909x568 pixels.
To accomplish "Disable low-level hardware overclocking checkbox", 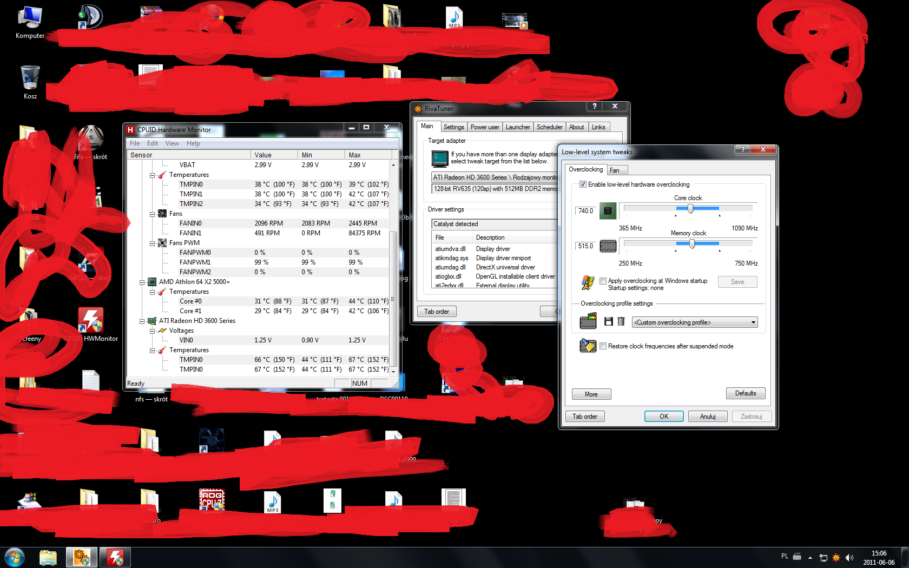I will pyautogui.click(x=583, y=184).
